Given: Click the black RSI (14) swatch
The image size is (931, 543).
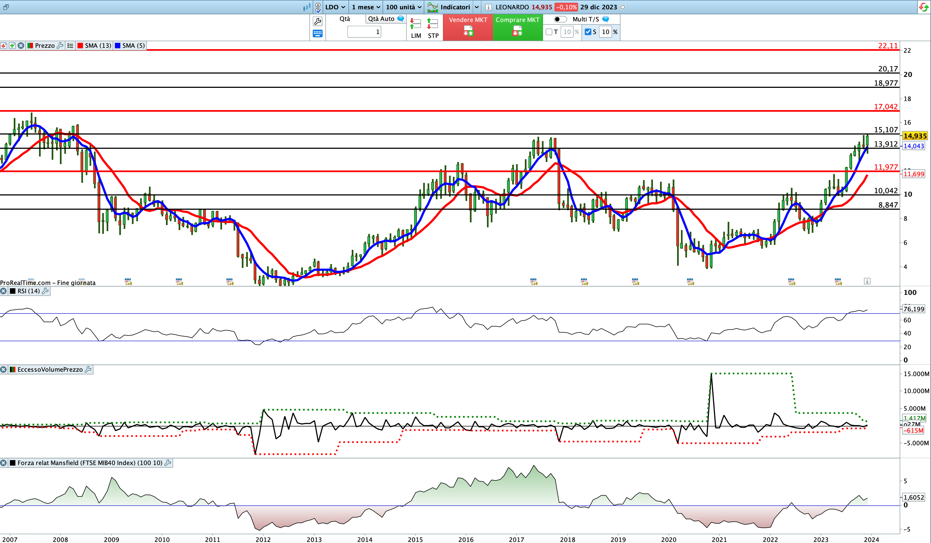Looking at the screenshot, I should coord(13,291).
